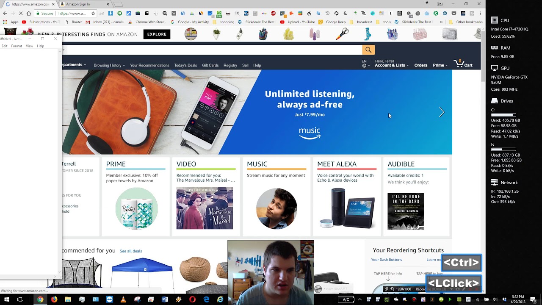
Task: Open Marvelous Mrs. Maisel video thumbnail
Action: click(x=205, y=208)
